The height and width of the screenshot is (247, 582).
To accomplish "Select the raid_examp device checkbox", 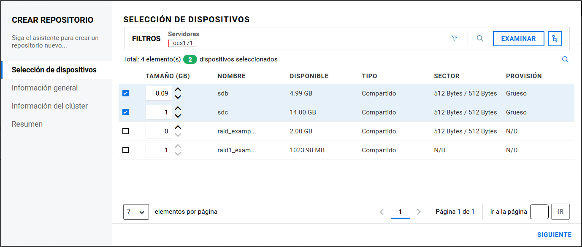I will [x=125, y=131].
